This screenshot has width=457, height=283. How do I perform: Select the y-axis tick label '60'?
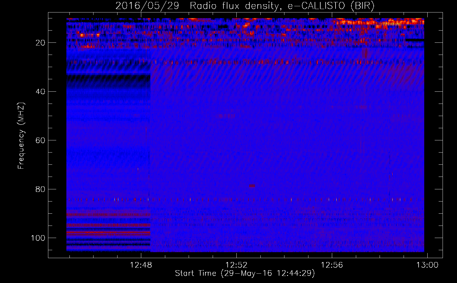[41, 140]
